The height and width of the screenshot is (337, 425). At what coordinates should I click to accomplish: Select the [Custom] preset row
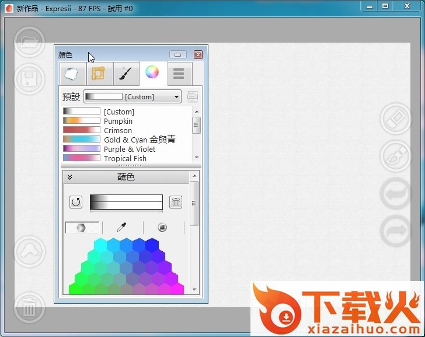point(127,112)
